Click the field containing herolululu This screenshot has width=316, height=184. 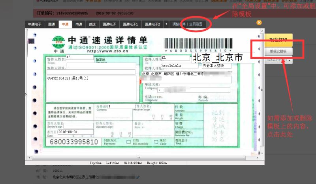[180, 65]
